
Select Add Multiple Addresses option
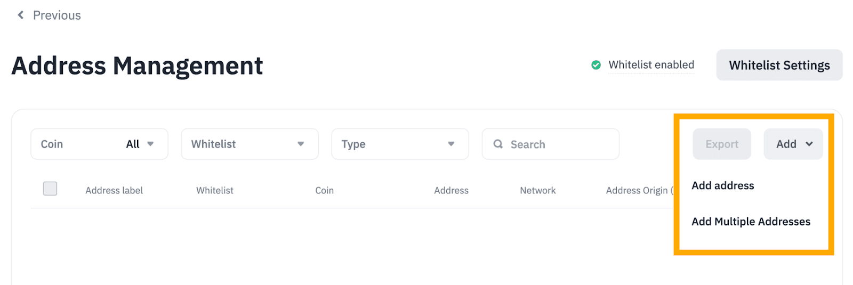[x=751, y=222]
